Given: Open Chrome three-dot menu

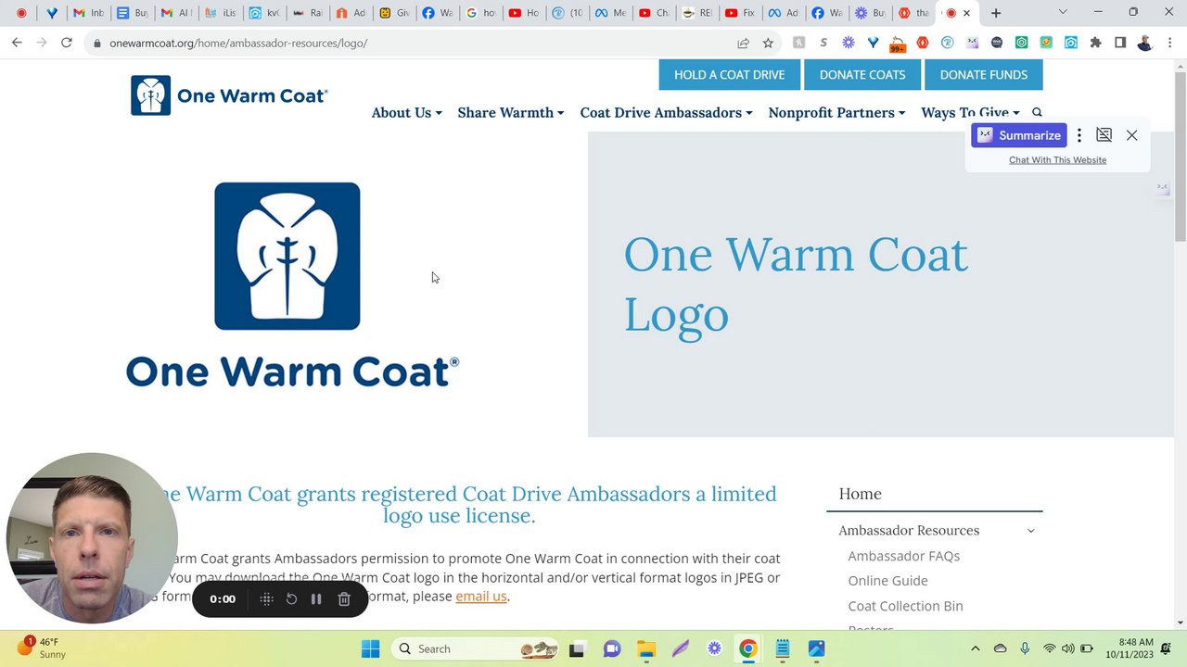Looking at the screenshot, I should point(1170,43).
